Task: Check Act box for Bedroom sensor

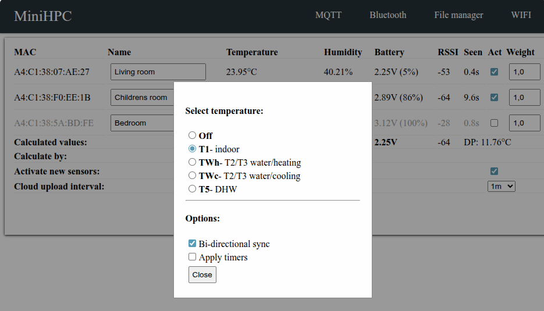Action: click(x=494, y=123)
